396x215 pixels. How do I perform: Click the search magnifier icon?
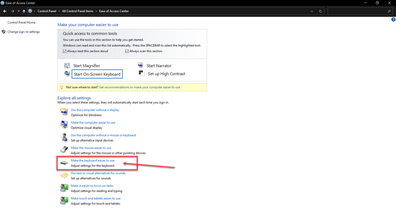point(389,11)
